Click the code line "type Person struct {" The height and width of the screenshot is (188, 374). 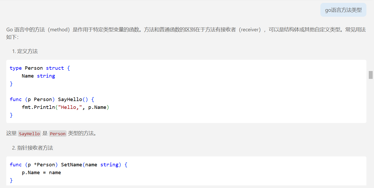40,68
